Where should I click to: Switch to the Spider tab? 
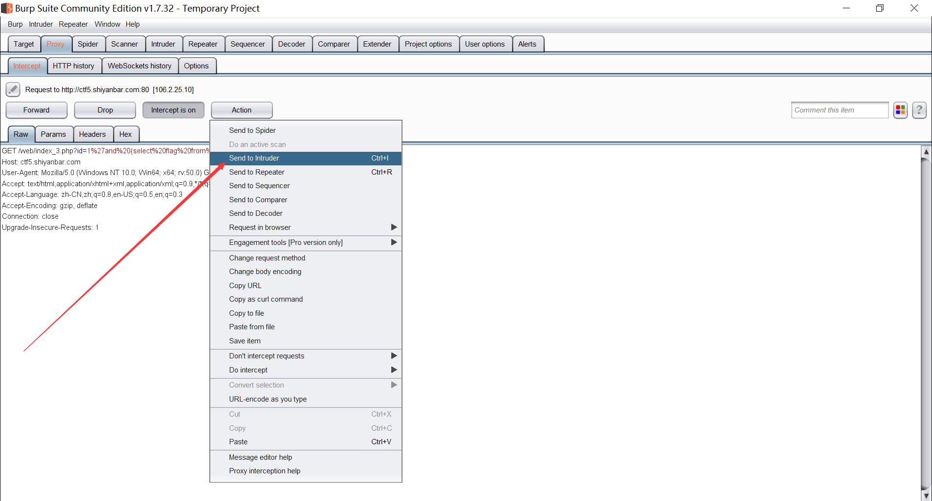(88, 44)
